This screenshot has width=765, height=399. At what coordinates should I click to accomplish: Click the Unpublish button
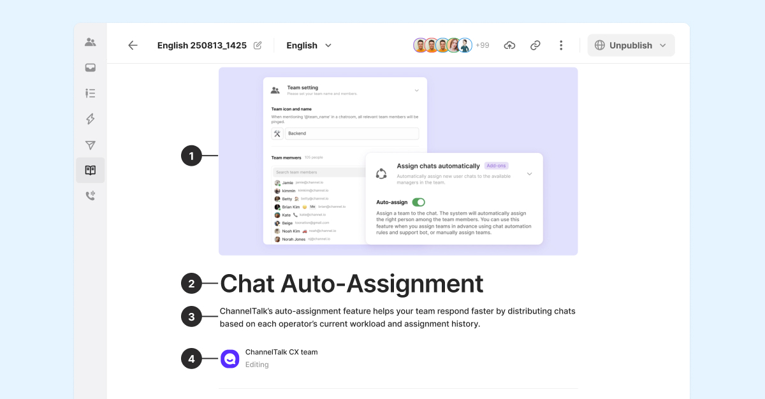(x=631, y=45)
